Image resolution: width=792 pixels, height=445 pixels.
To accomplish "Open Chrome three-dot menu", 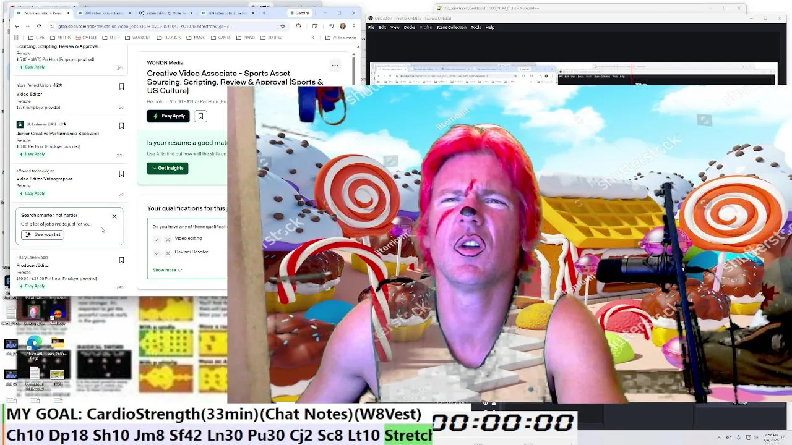I will [x=354, y=26].
